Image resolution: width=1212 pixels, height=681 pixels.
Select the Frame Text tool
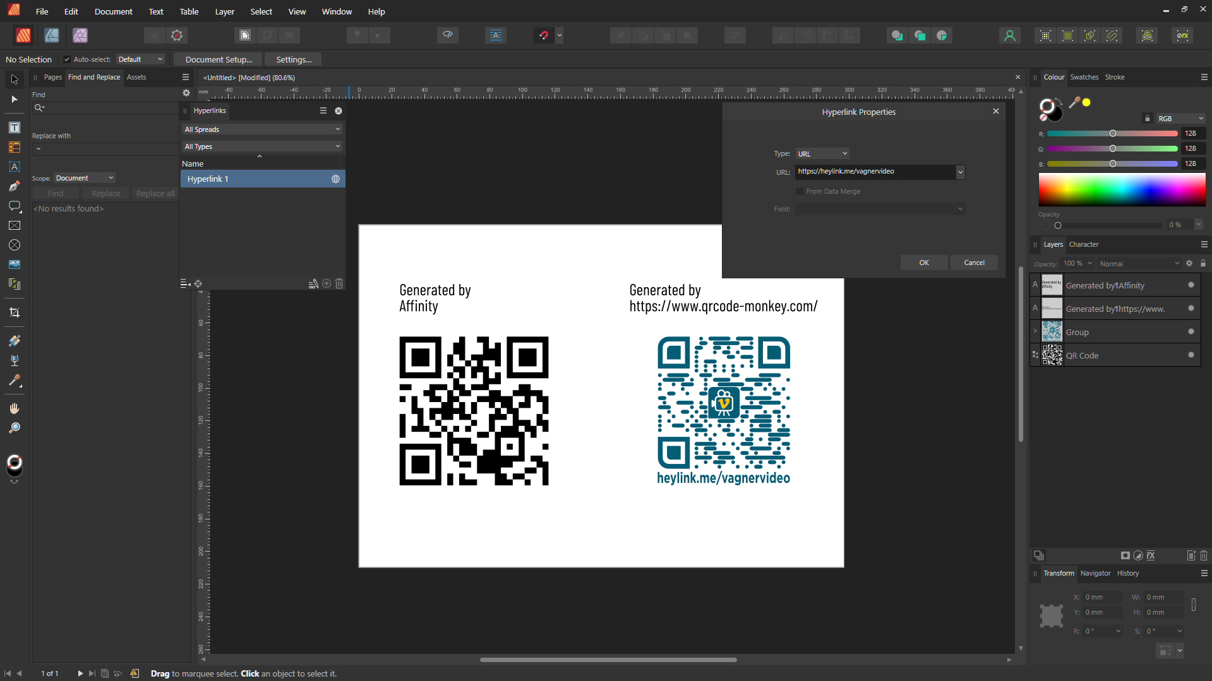15,127
